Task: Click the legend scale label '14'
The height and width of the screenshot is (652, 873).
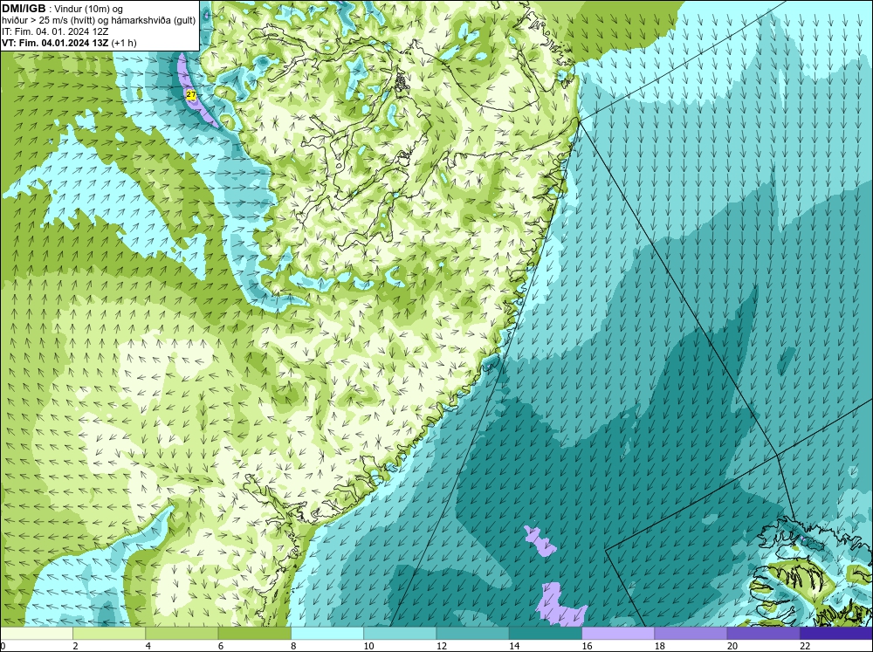Action: pos(514,646)
